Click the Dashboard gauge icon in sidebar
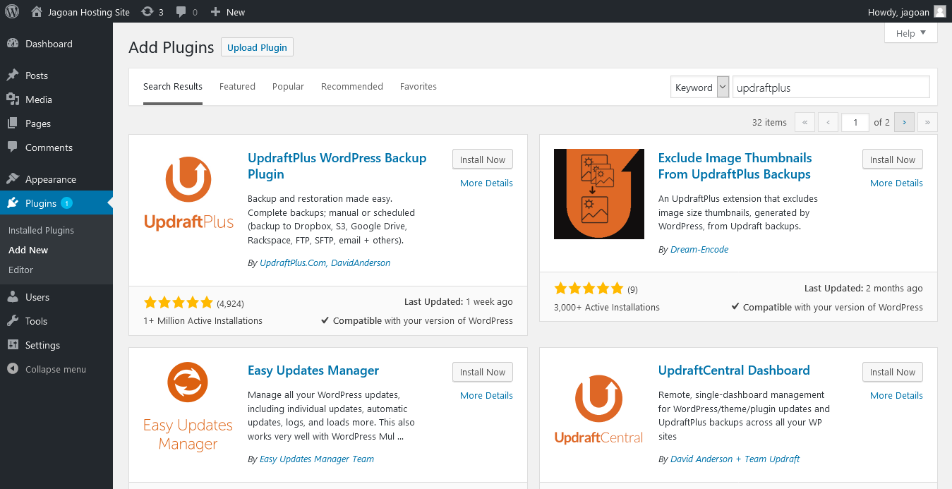Screen dimensions: 952x489 [13, 44]
